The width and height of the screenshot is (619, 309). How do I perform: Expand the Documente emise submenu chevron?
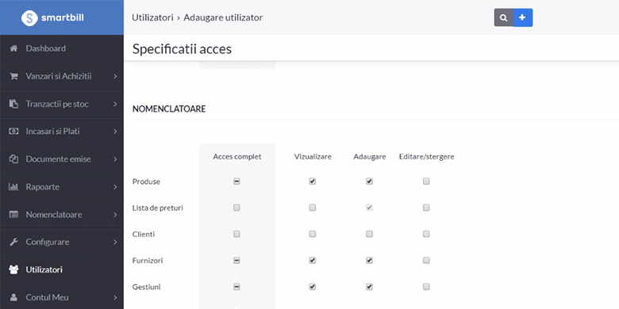coord(115,159)
